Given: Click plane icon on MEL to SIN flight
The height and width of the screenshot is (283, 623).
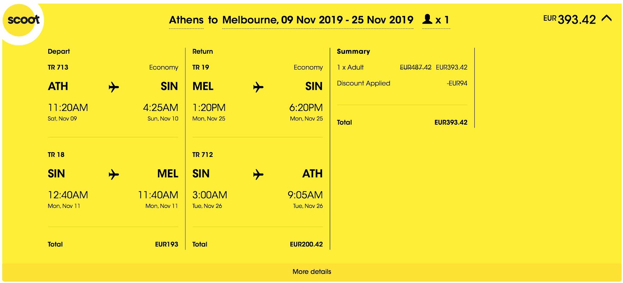Looking at the screenshot, I should click(258, 87).
